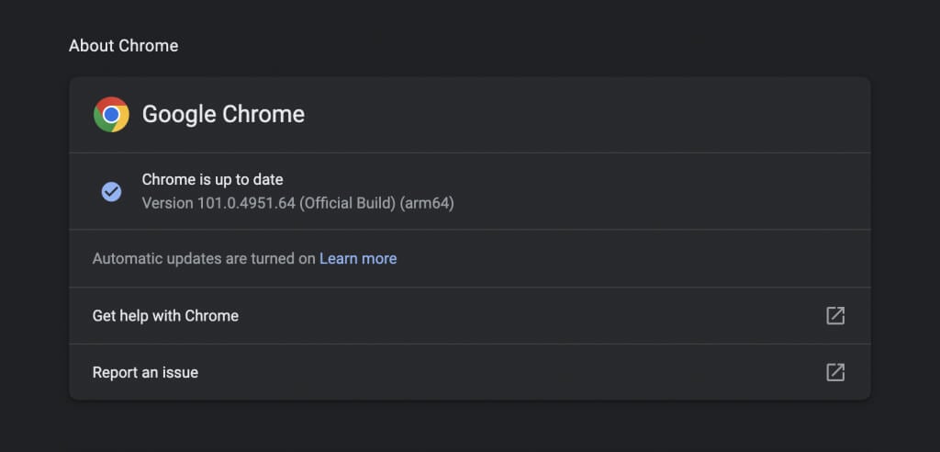Open the Get help with Chrome row
The width and height of the screenshot is (940, 452).
[x=165, y=316]
